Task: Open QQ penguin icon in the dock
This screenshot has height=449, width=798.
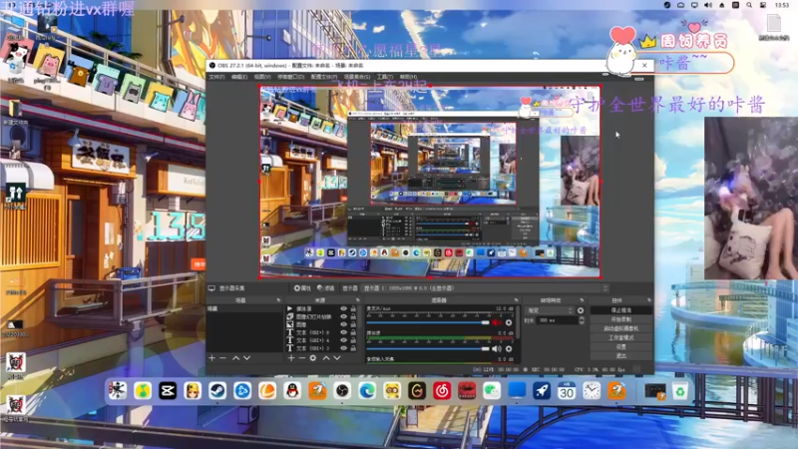Action: tap(292, 391)
